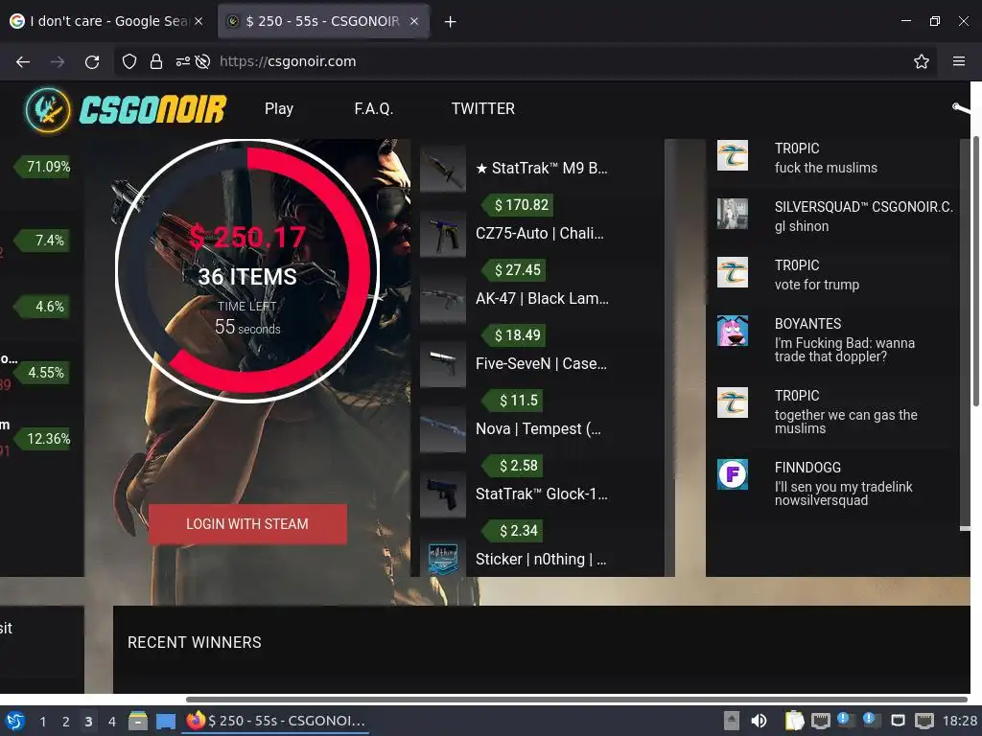The width and height of the screenshot is (982, 736).
Task: Click the $ 27.45 price tag
Action: pyautogui.click(x=514, y=269)
